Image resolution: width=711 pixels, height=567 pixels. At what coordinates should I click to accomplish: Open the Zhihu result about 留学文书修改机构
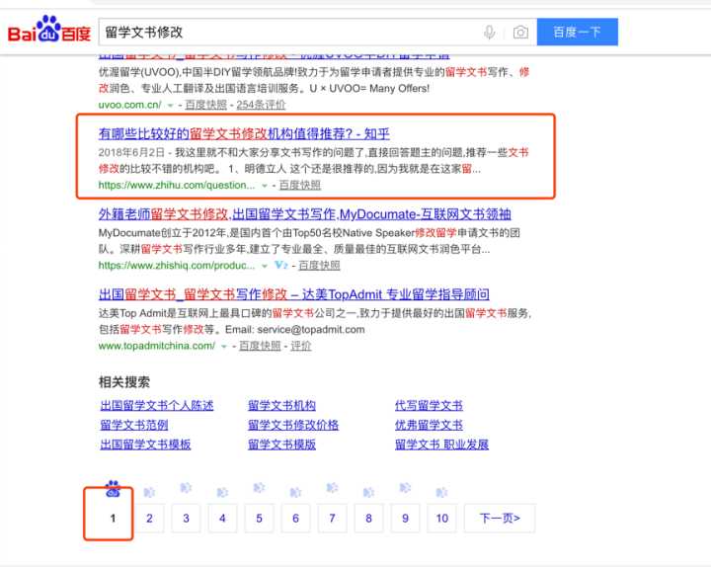pos(244,133)
